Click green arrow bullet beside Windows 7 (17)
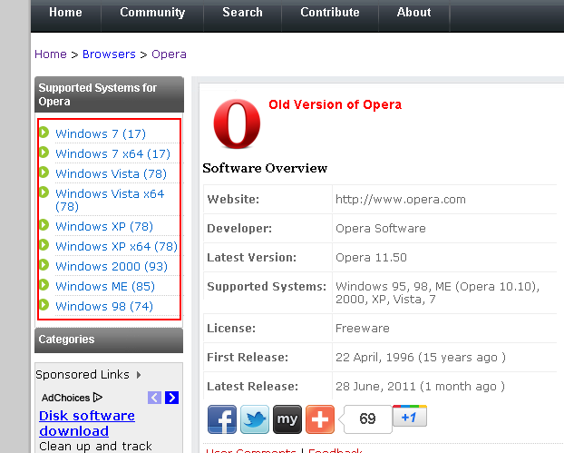 click(44, 133)
